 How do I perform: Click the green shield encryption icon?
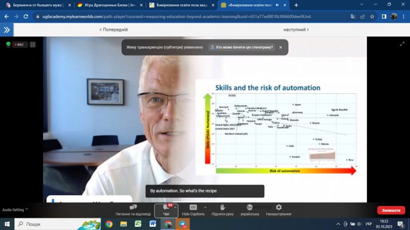tap(8, 44)
